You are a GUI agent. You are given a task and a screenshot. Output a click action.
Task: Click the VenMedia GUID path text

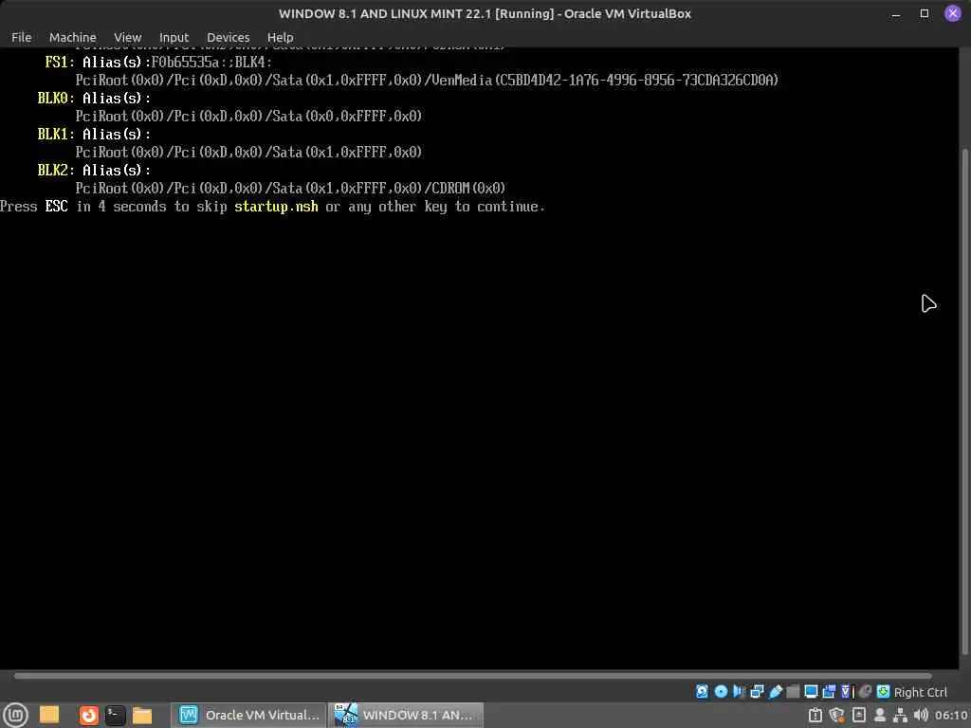[x=604, y=80]
